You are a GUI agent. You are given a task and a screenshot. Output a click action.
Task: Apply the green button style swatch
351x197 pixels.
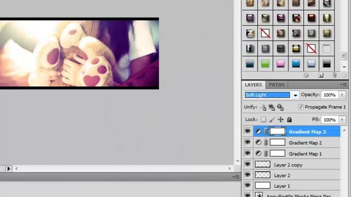tap(265, 64)
